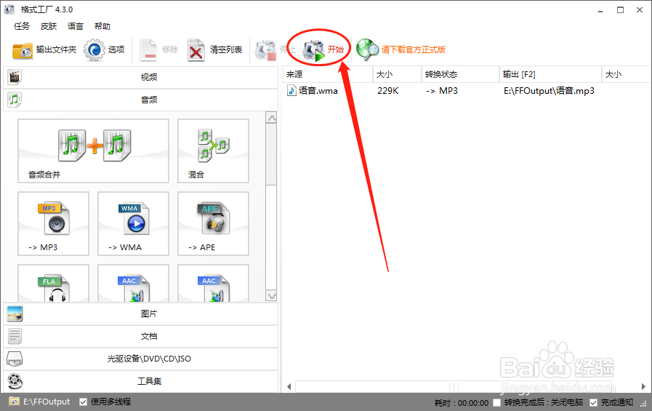Open the 帮助 menu
This screenshot has height=411, width=652.
(x=102, y=26)
